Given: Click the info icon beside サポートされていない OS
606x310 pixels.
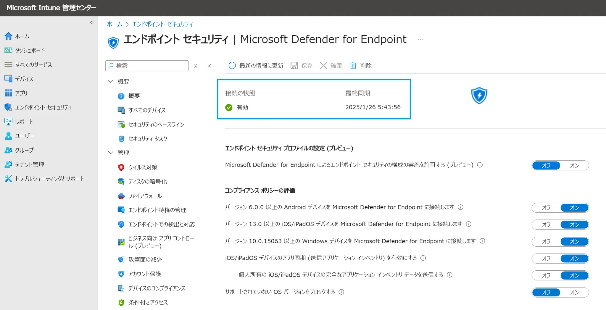Looking at the screenshot, I should [x=341, y=292].
